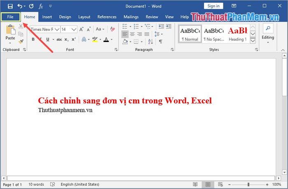This screenshot has width=288, height=189.
Task: Switch to the Insert tab
Action: pyautogui.click(x=47, y=17)
